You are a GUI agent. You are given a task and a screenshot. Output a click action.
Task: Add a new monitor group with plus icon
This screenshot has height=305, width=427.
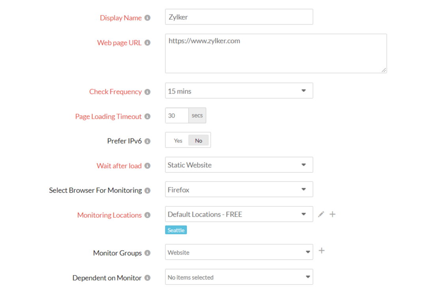[322, 251]
